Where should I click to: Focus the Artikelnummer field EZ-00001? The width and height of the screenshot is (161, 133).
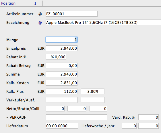pyautogui.click(x=71, y=14)
